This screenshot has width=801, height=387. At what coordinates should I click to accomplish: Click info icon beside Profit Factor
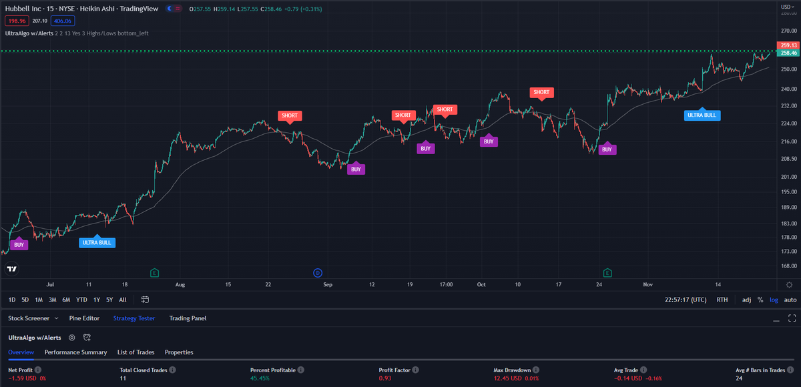coord(414,369)
